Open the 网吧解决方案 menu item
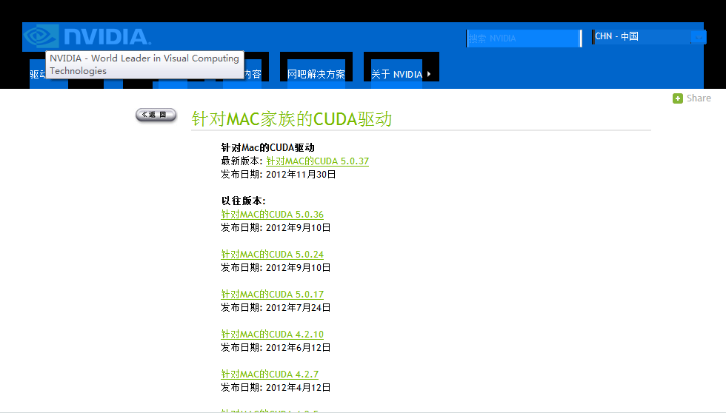This screenshot has height=413, width=726. [x=316, y=74]
